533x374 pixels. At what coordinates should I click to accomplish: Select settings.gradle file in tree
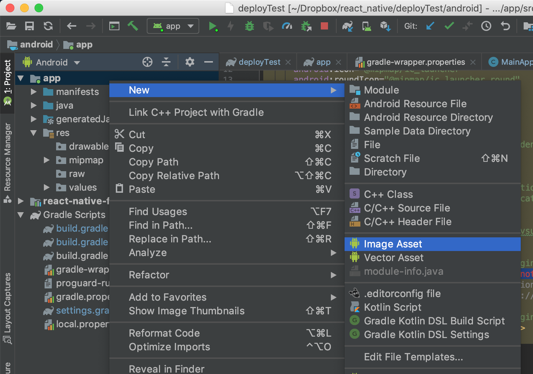(x=76, y=310)
